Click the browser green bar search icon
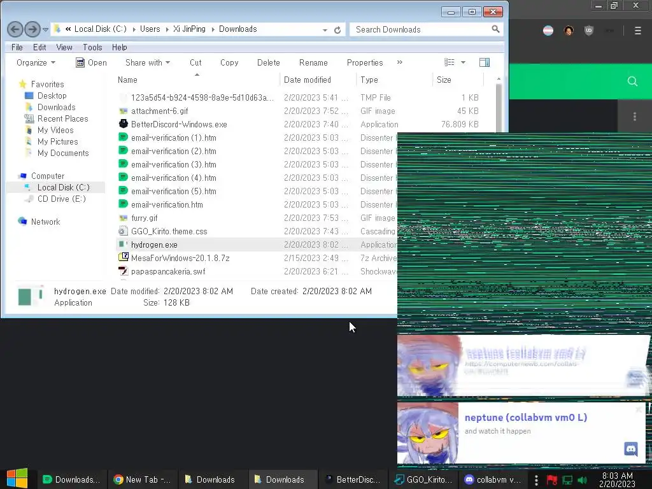The height and width of the screenshot is (489, 652). (632, 81)
